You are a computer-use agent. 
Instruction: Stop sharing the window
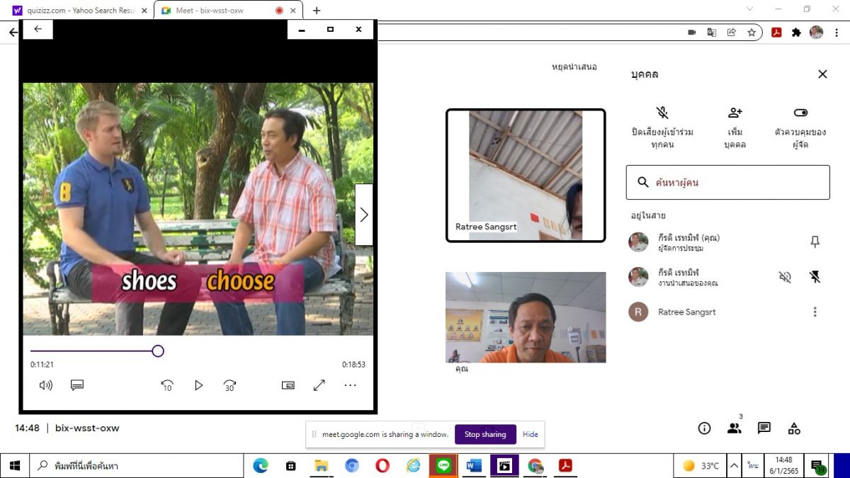[485, 434]
